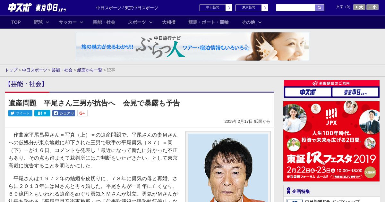
Task: Go to TOP in navigation bar
Action: coord(16,22)
